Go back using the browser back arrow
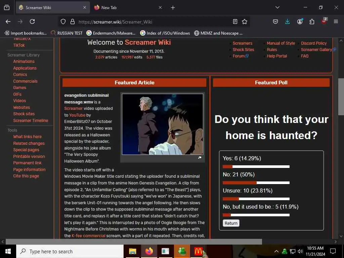This screenshot has width=344, height=258. (x=8, y=21)
